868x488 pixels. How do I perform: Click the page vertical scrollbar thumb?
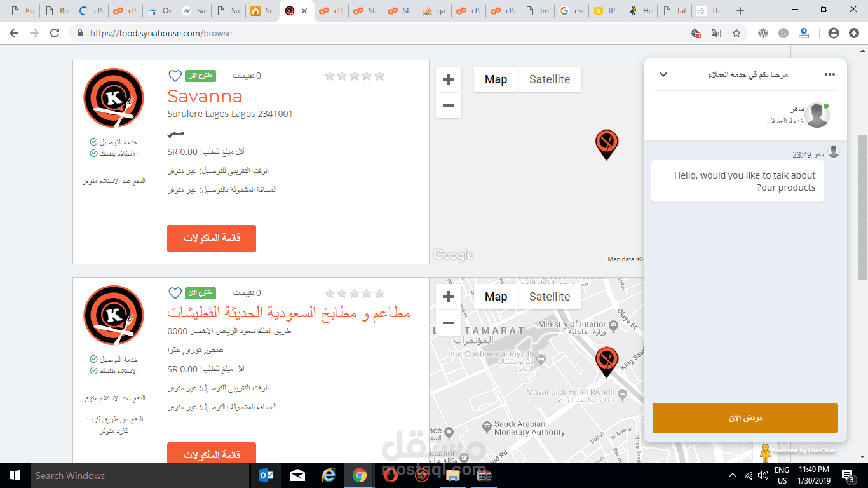coord(862,207)
